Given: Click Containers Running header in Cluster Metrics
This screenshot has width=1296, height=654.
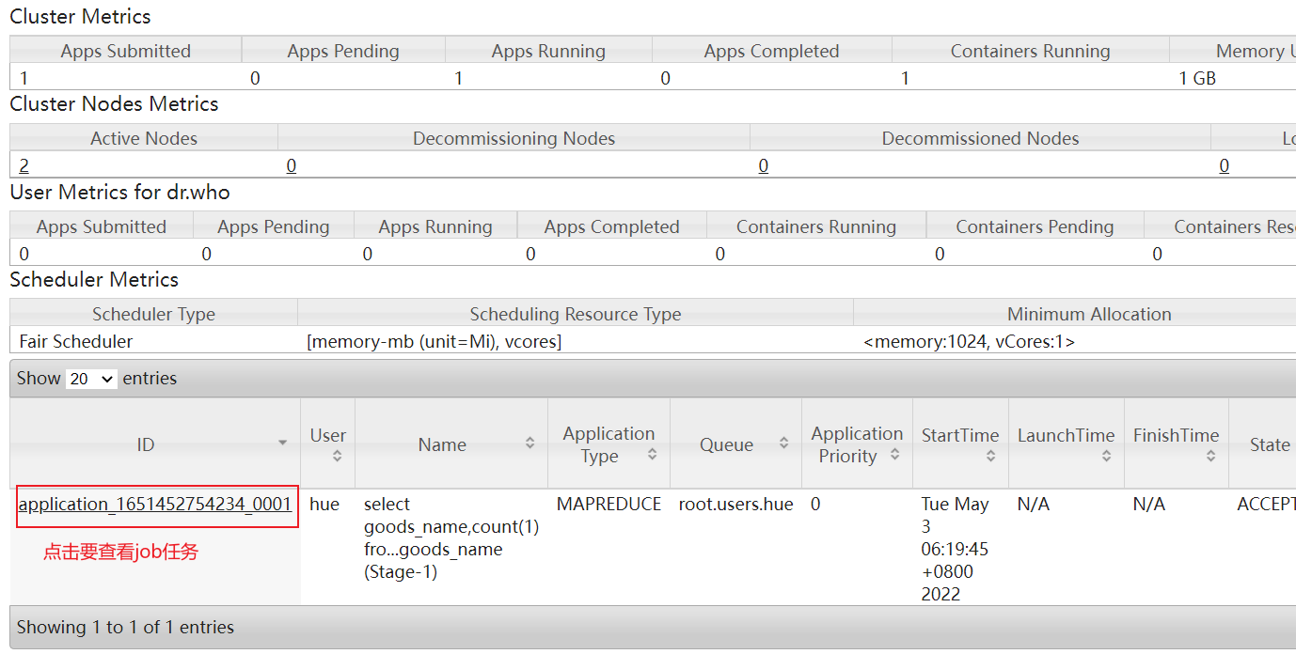Looking at the screenshot, I should coord(1031,51).
